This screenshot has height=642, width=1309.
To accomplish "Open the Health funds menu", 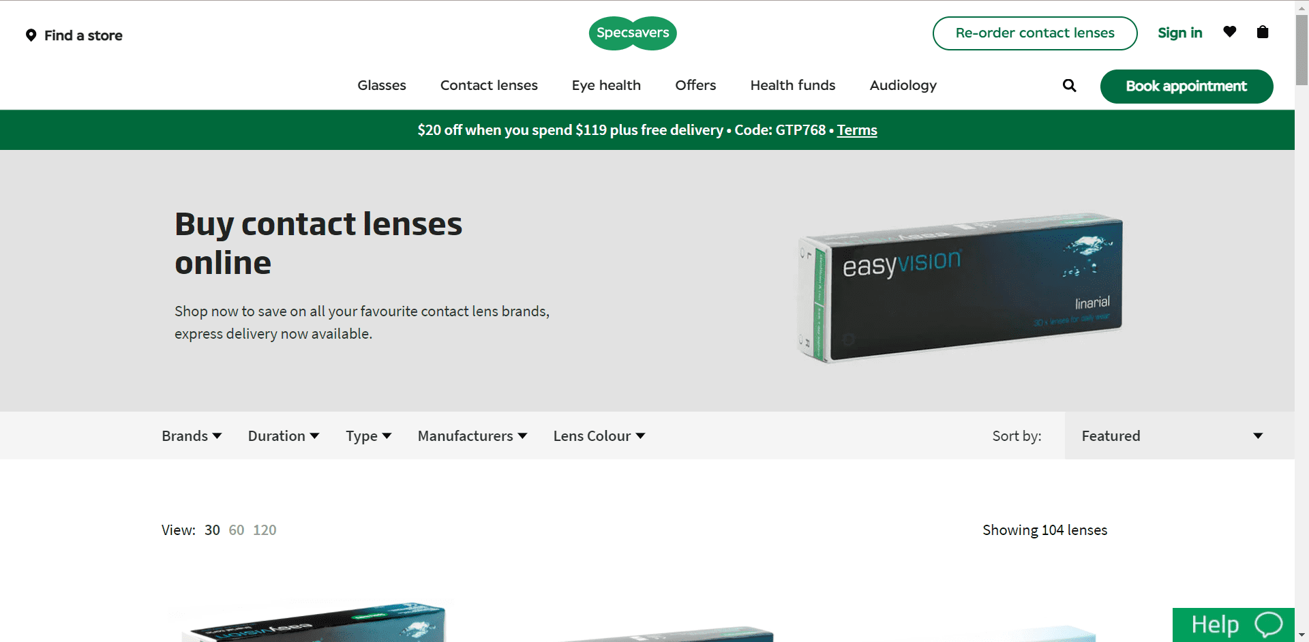I will (793, 85).
